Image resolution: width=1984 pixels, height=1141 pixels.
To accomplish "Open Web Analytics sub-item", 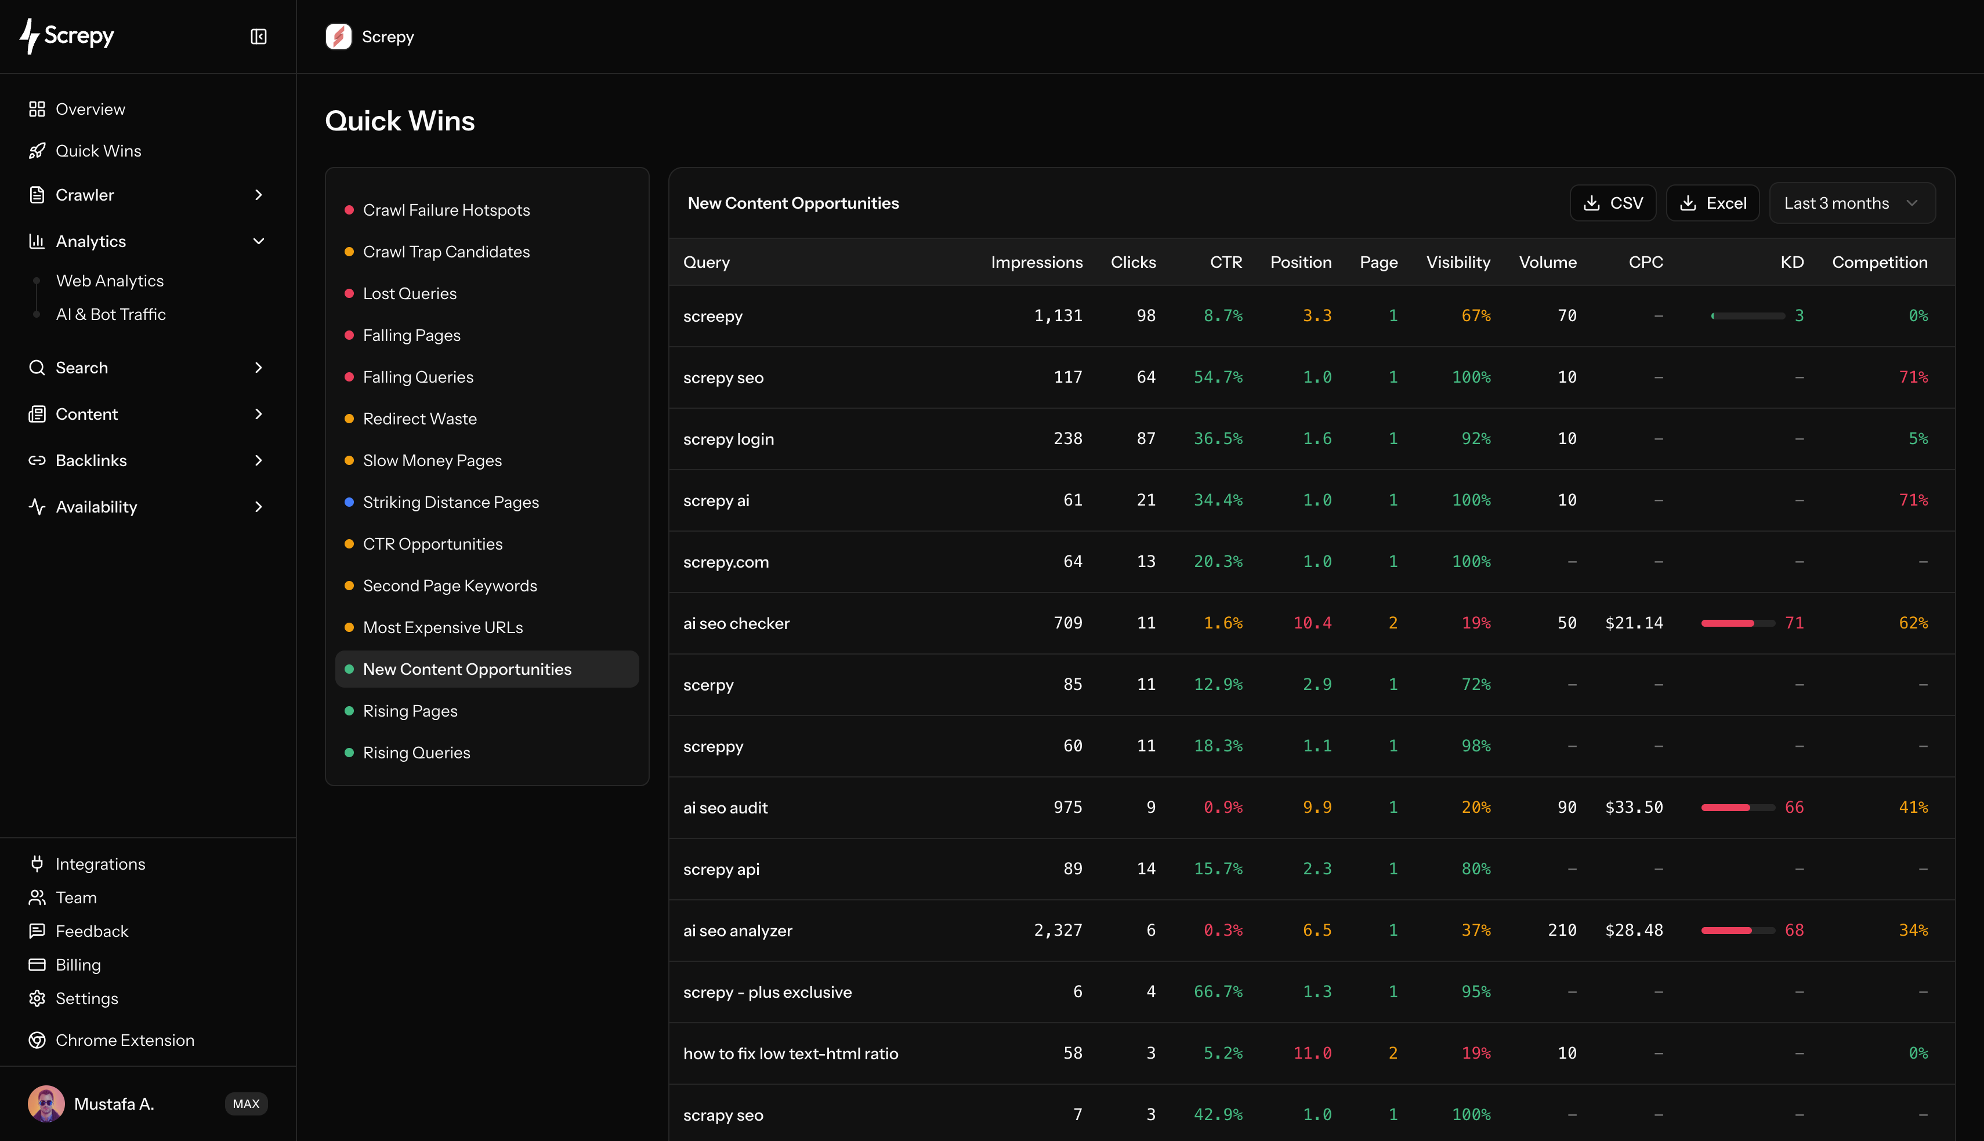I will pyautogui.click(x=110, y=281).
